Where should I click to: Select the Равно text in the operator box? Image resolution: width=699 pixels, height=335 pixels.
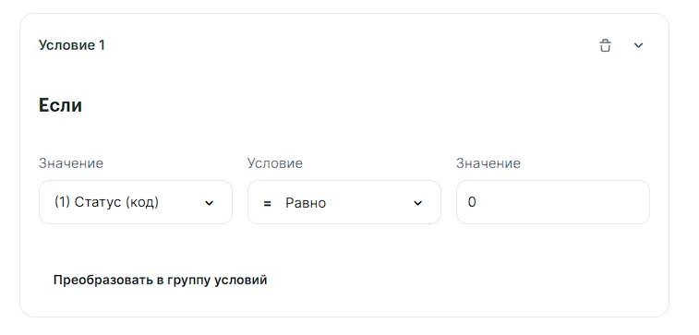pyautogui.click(x=306, y=203)
